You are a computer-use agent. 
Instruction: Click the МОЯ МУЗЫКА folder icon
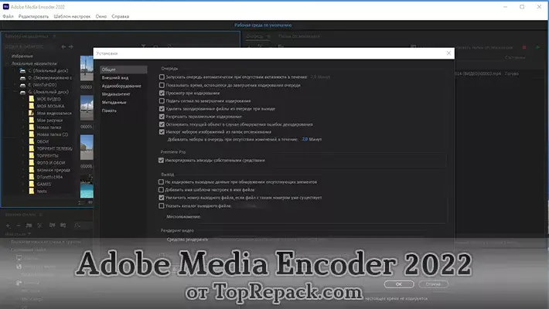32,106
